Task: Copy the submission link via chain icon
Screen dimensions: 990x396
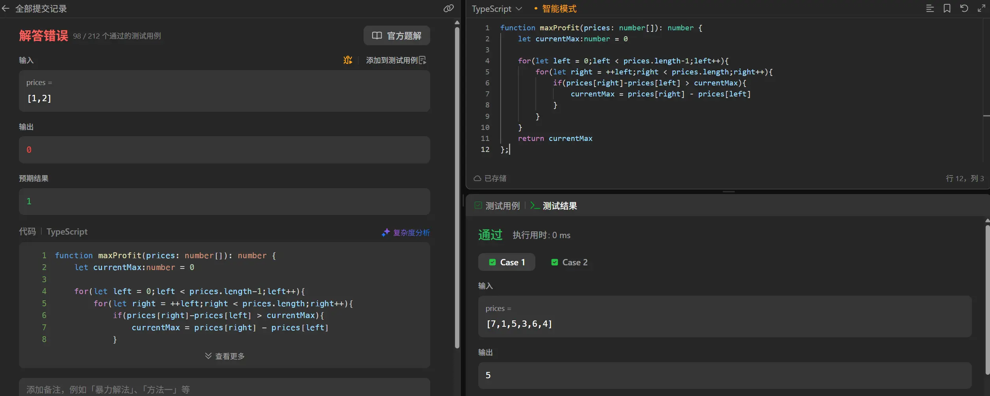Action: (448, 9)
